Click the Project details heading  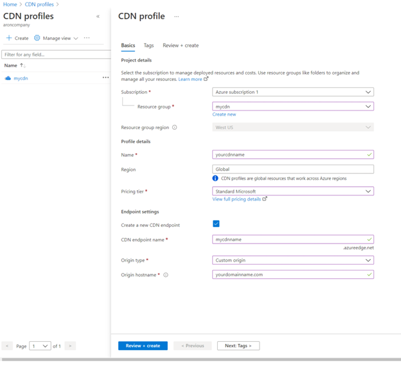pyautogui.click(x=136, y=60)
